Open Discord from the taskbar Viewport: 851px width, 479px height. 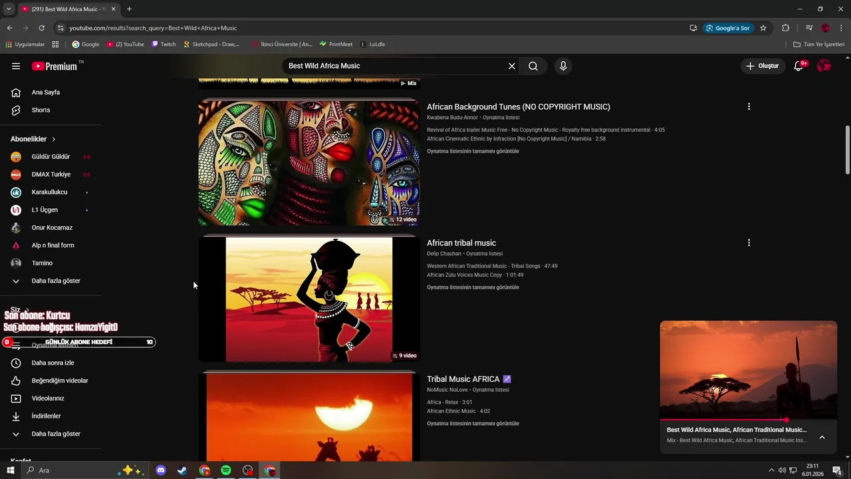coord(160,470)
